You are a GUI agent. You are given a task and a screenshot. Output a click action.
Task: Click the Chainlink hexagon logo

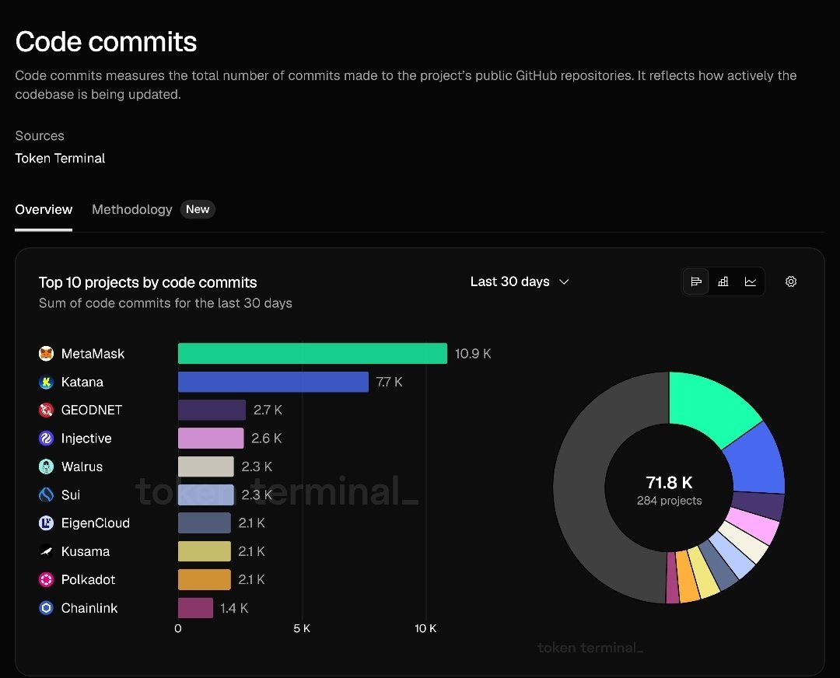tap(47, 608)
